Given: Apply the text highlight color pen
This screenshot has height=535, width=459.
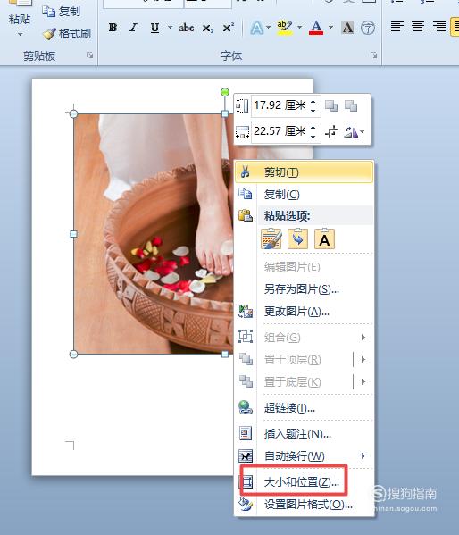Looking at the screenshot, I should pyautogui.click(x=285, y=28).
